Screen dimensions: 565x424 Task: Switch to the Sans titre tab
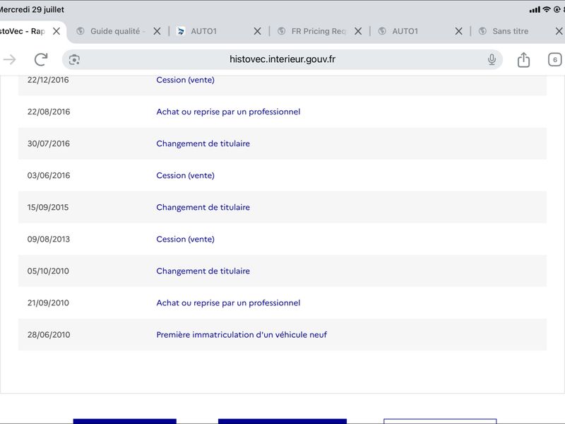click(510, 31)
